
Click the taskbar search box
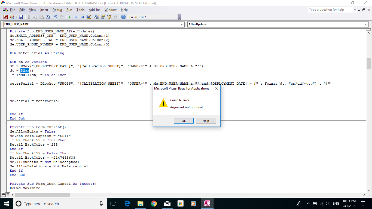click(60, 204)
